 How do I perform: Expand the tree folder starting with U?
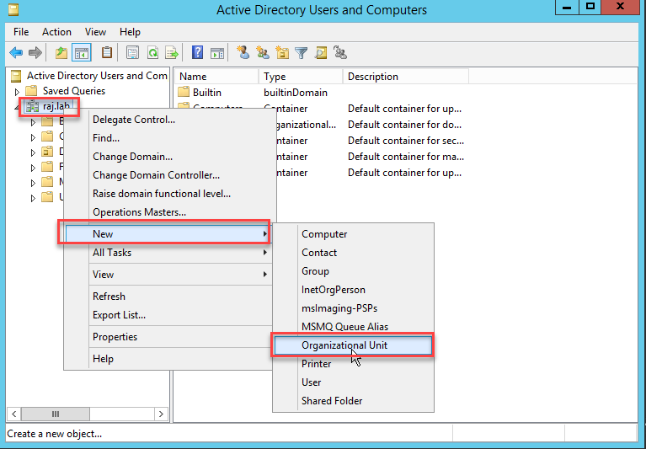33,198
